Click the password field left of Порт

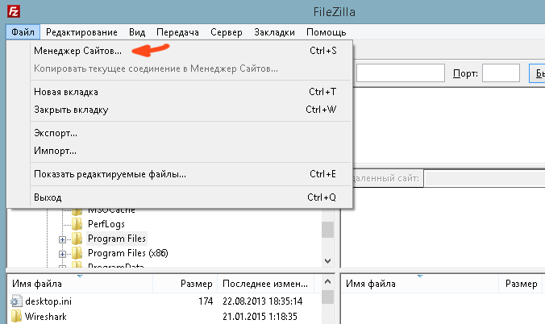click(401, 73)
